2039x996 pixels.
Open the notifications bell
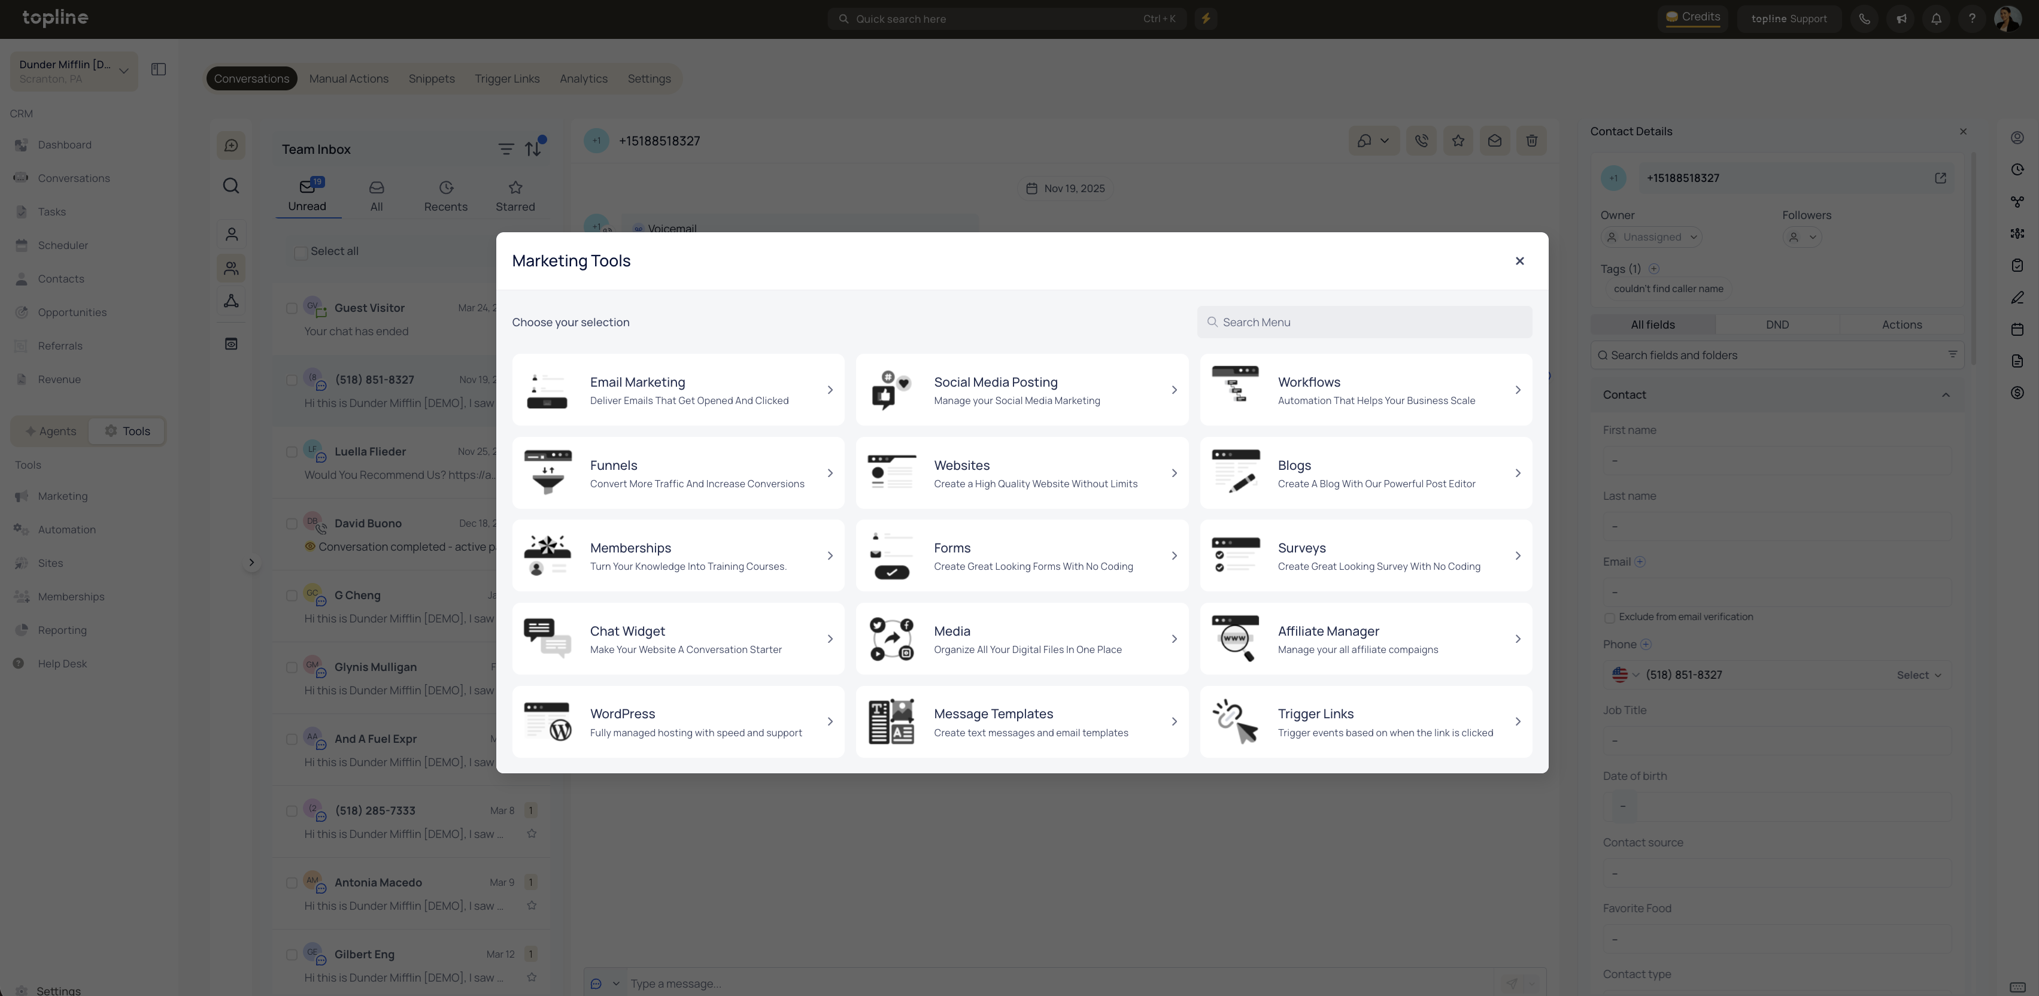coord(1936,19)
